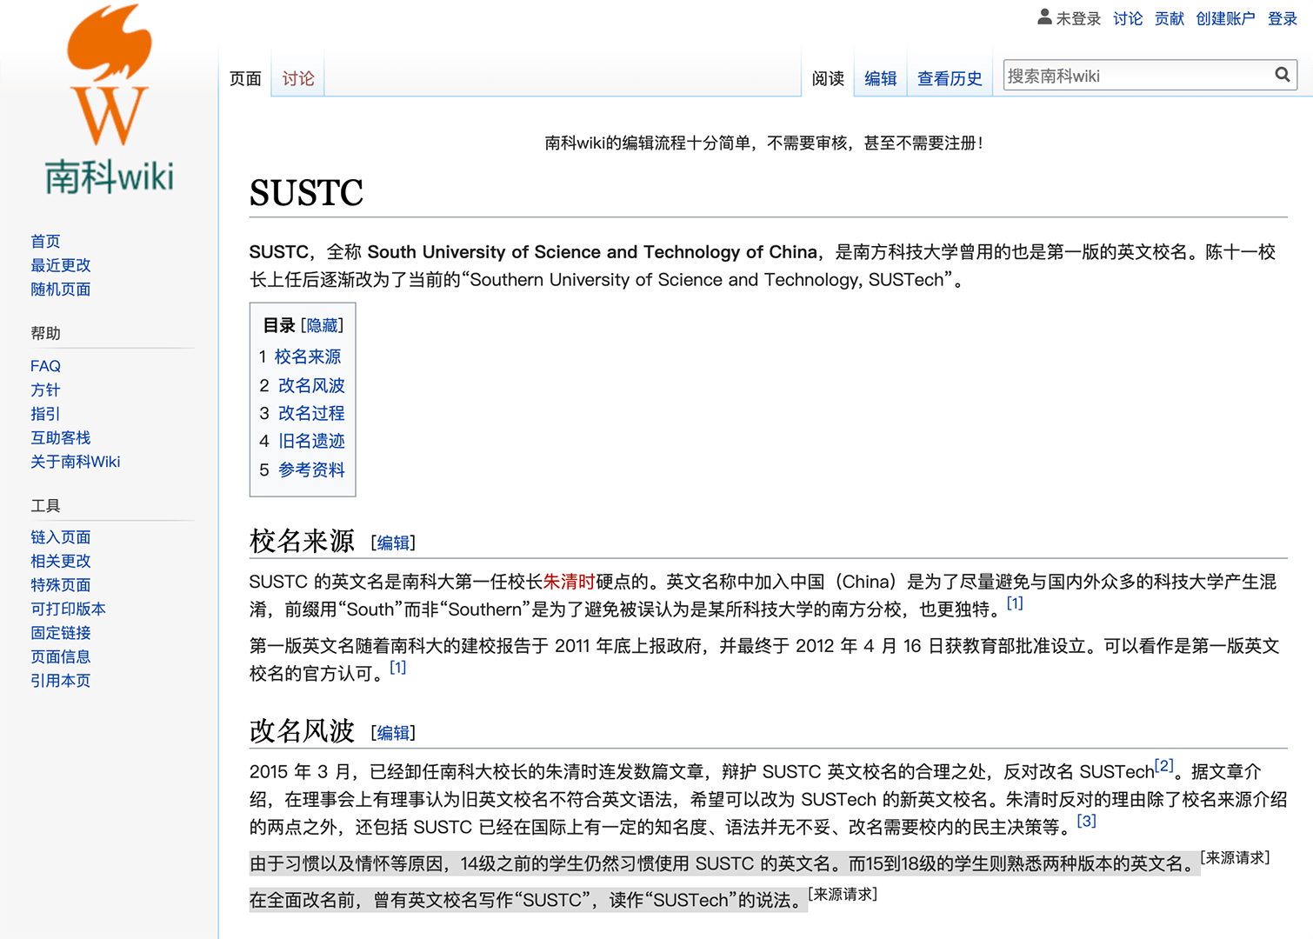Open 最近更改 from the sidebar

(x=60, y=265)
